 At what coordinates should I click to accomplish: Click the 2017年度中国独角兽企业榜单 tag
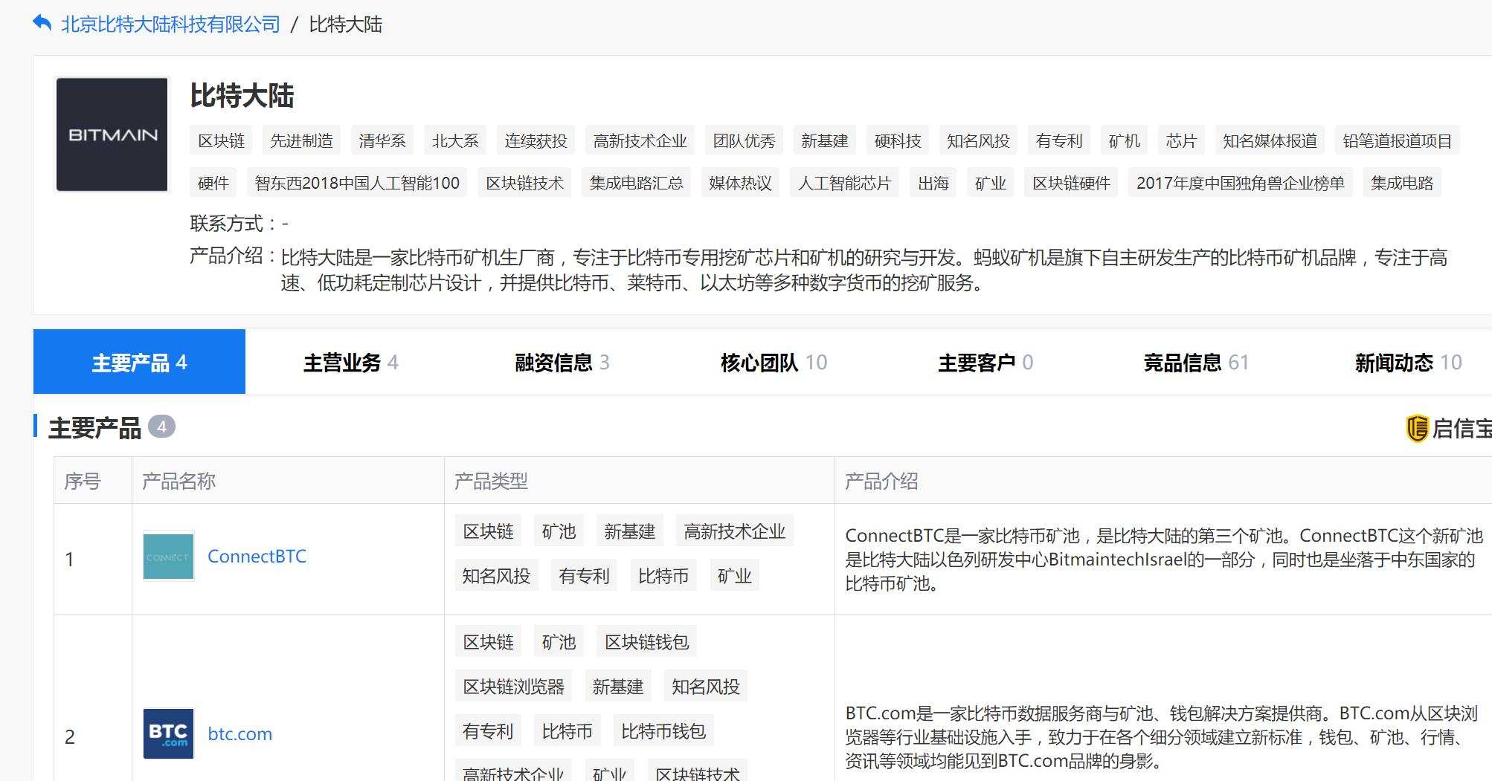click(1241, 183)
